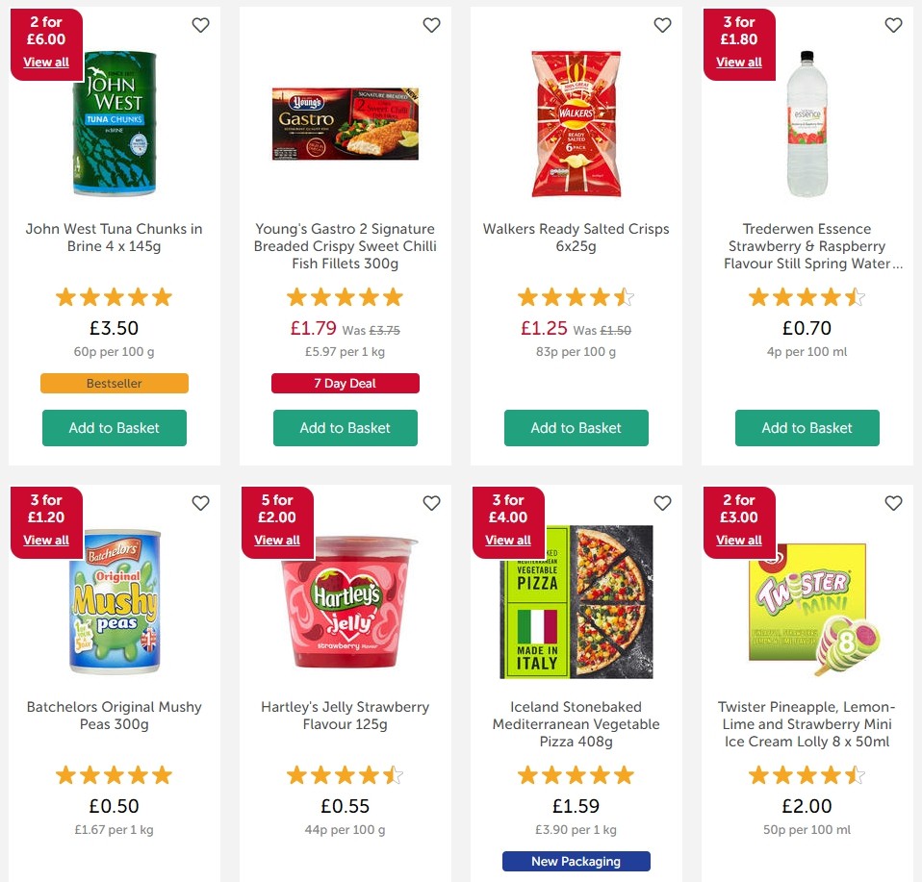This screenshot has height=882, width=922.
Task: Click the wishlist heart for Young's Gastro fish fillets
Action: [431, 25]
